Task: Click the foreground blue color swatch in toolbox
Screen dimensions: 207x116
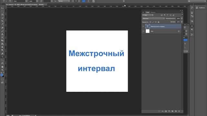Action: point(2,75)
